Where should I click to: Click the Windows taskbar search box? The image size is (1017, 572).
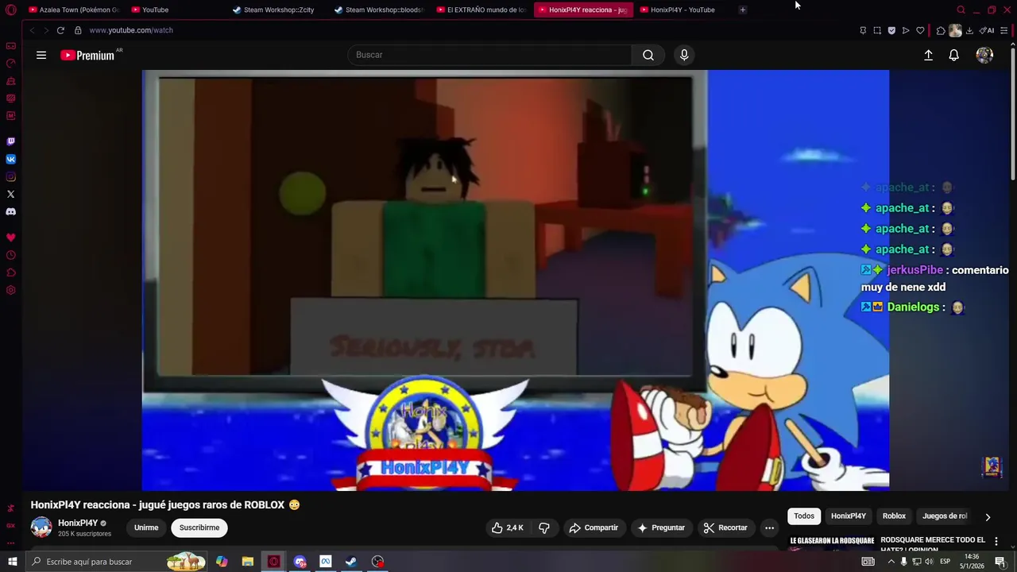pos(118,562)
